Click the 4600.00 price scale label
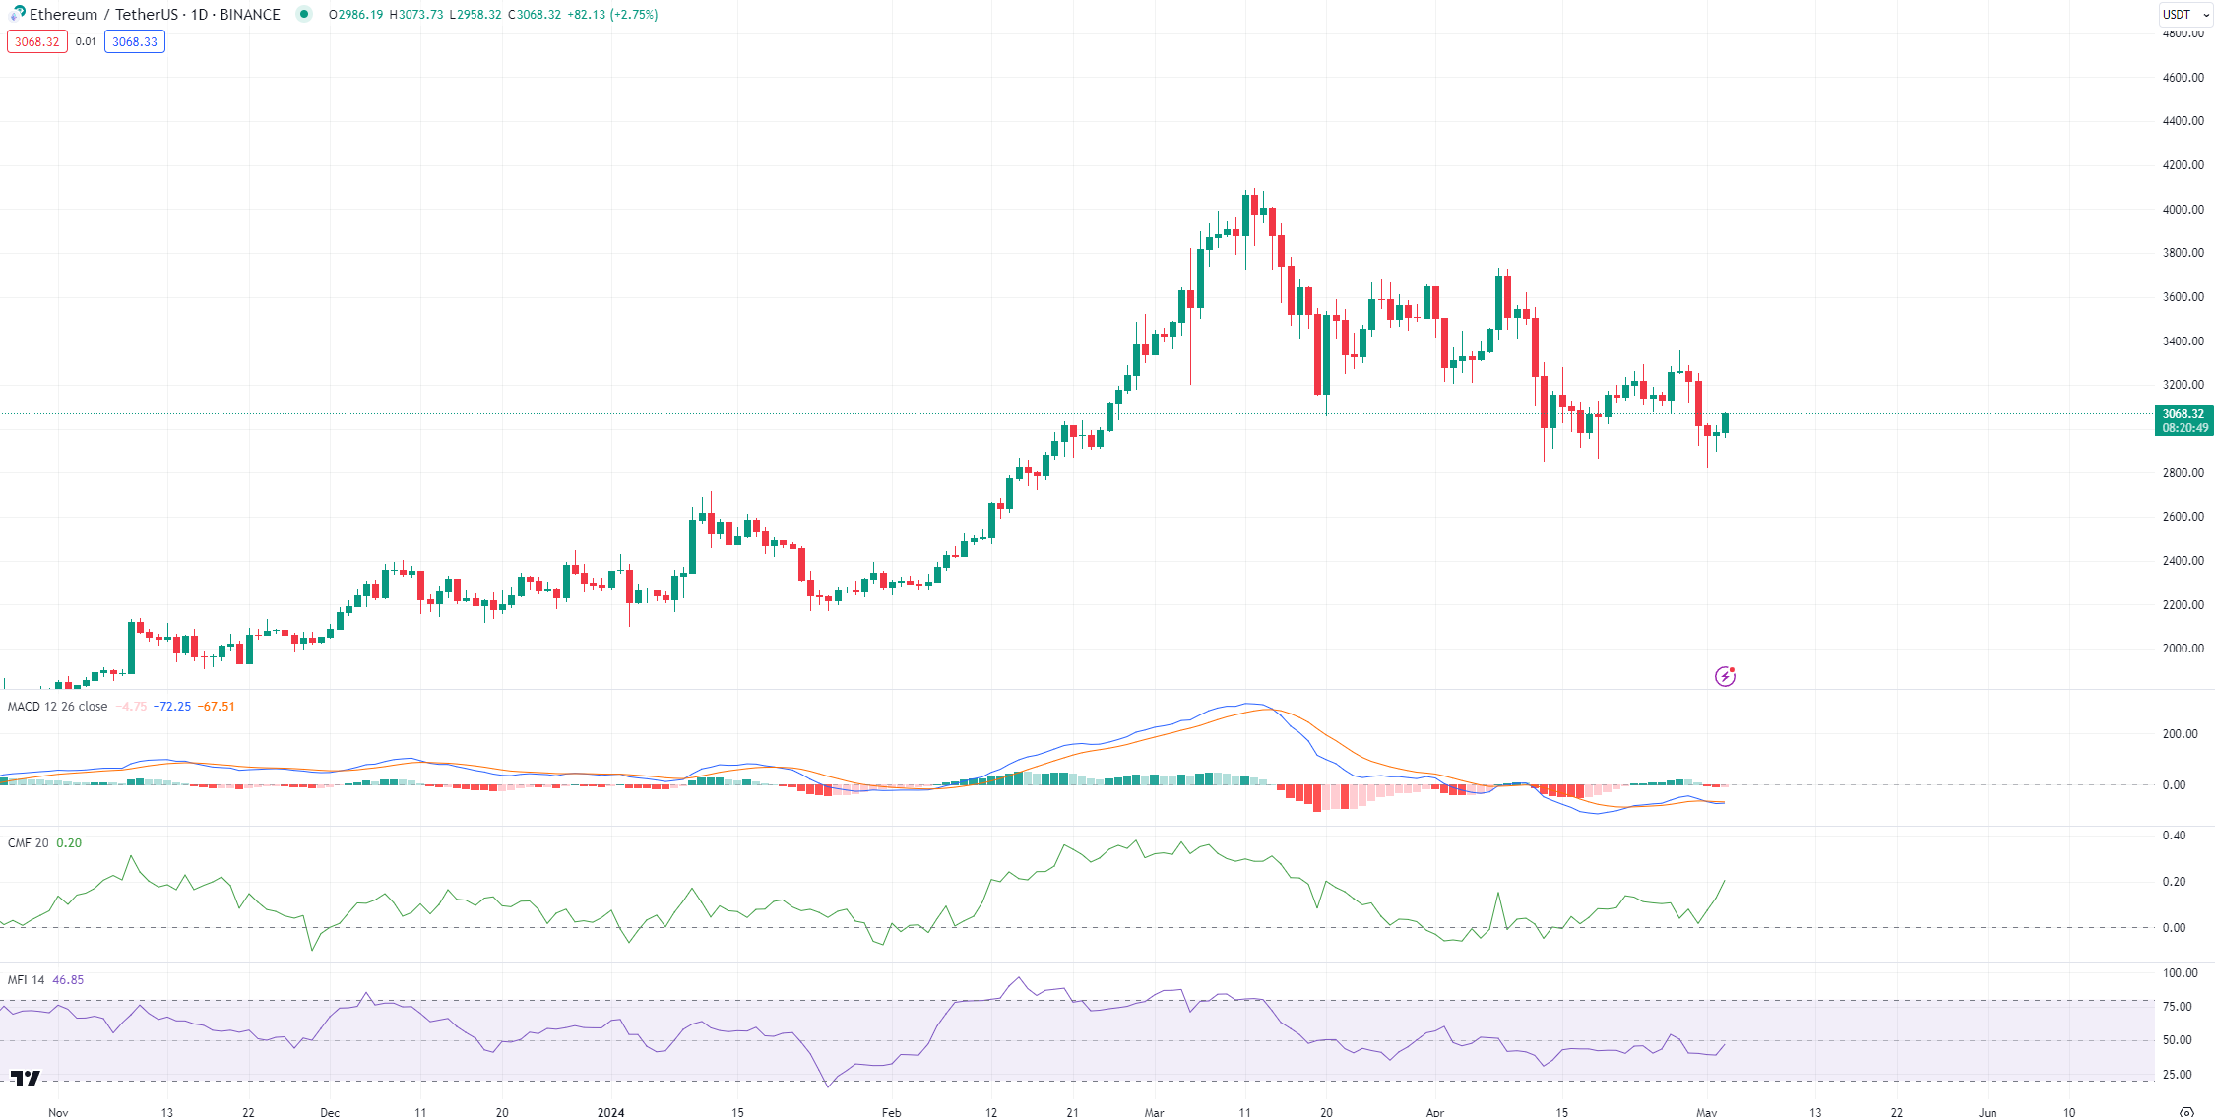 [x=2183, y=77]
